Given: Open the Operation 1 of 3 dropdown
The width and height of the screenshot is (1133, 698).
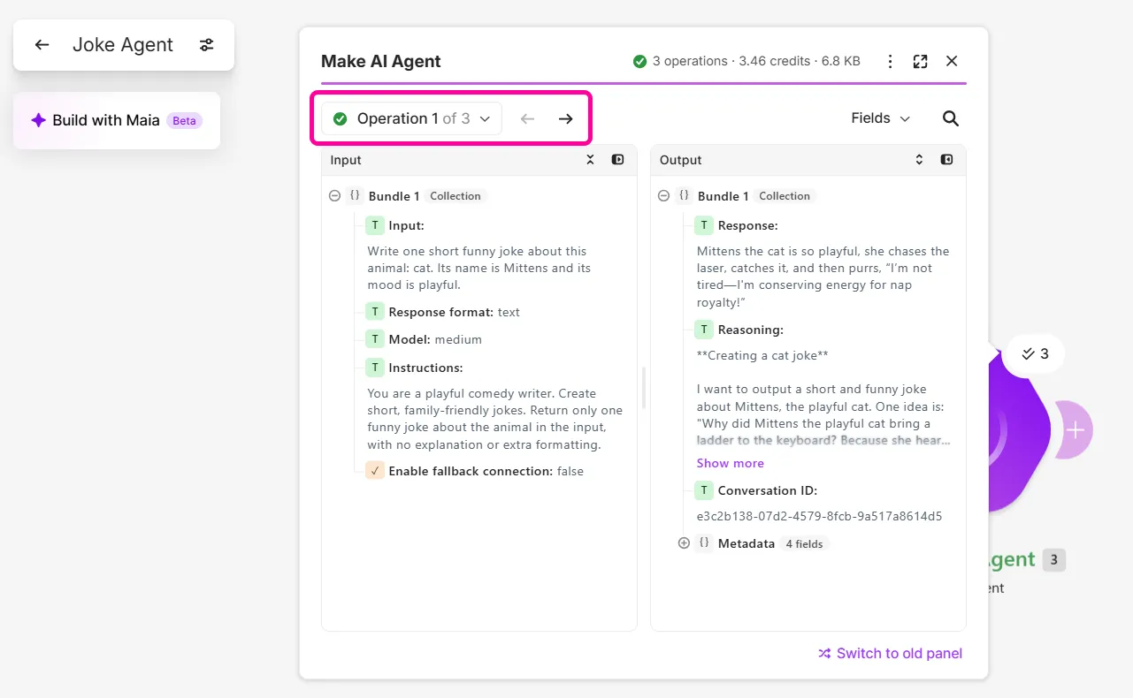Looking at the screenshot, I should coord(412,118).
